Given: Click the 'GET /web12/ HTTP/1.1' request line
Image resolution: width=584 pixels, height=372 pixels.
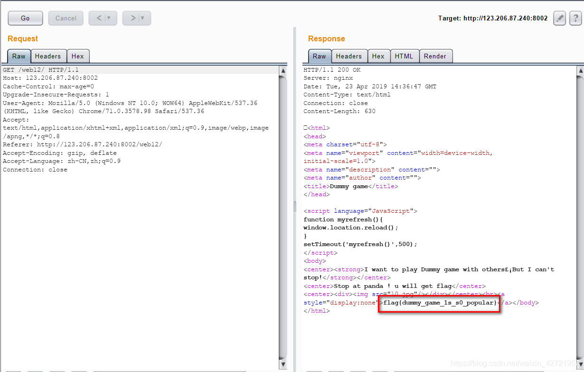Looking at the screenshot, I should point(41,70).
